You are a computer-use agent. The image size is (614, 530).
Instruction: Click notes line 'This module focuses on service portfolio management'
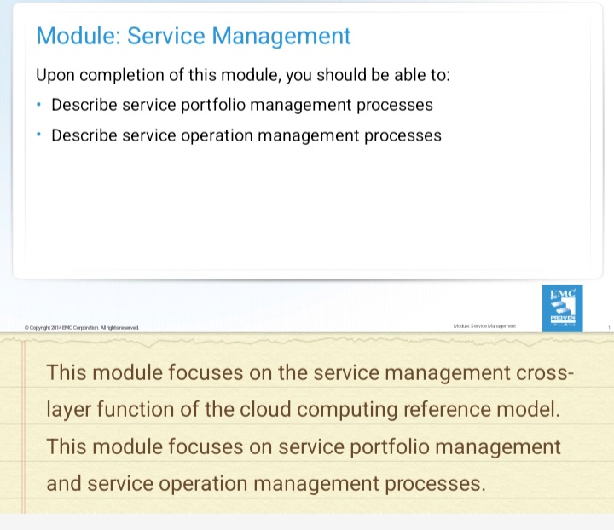coord(304,446)
